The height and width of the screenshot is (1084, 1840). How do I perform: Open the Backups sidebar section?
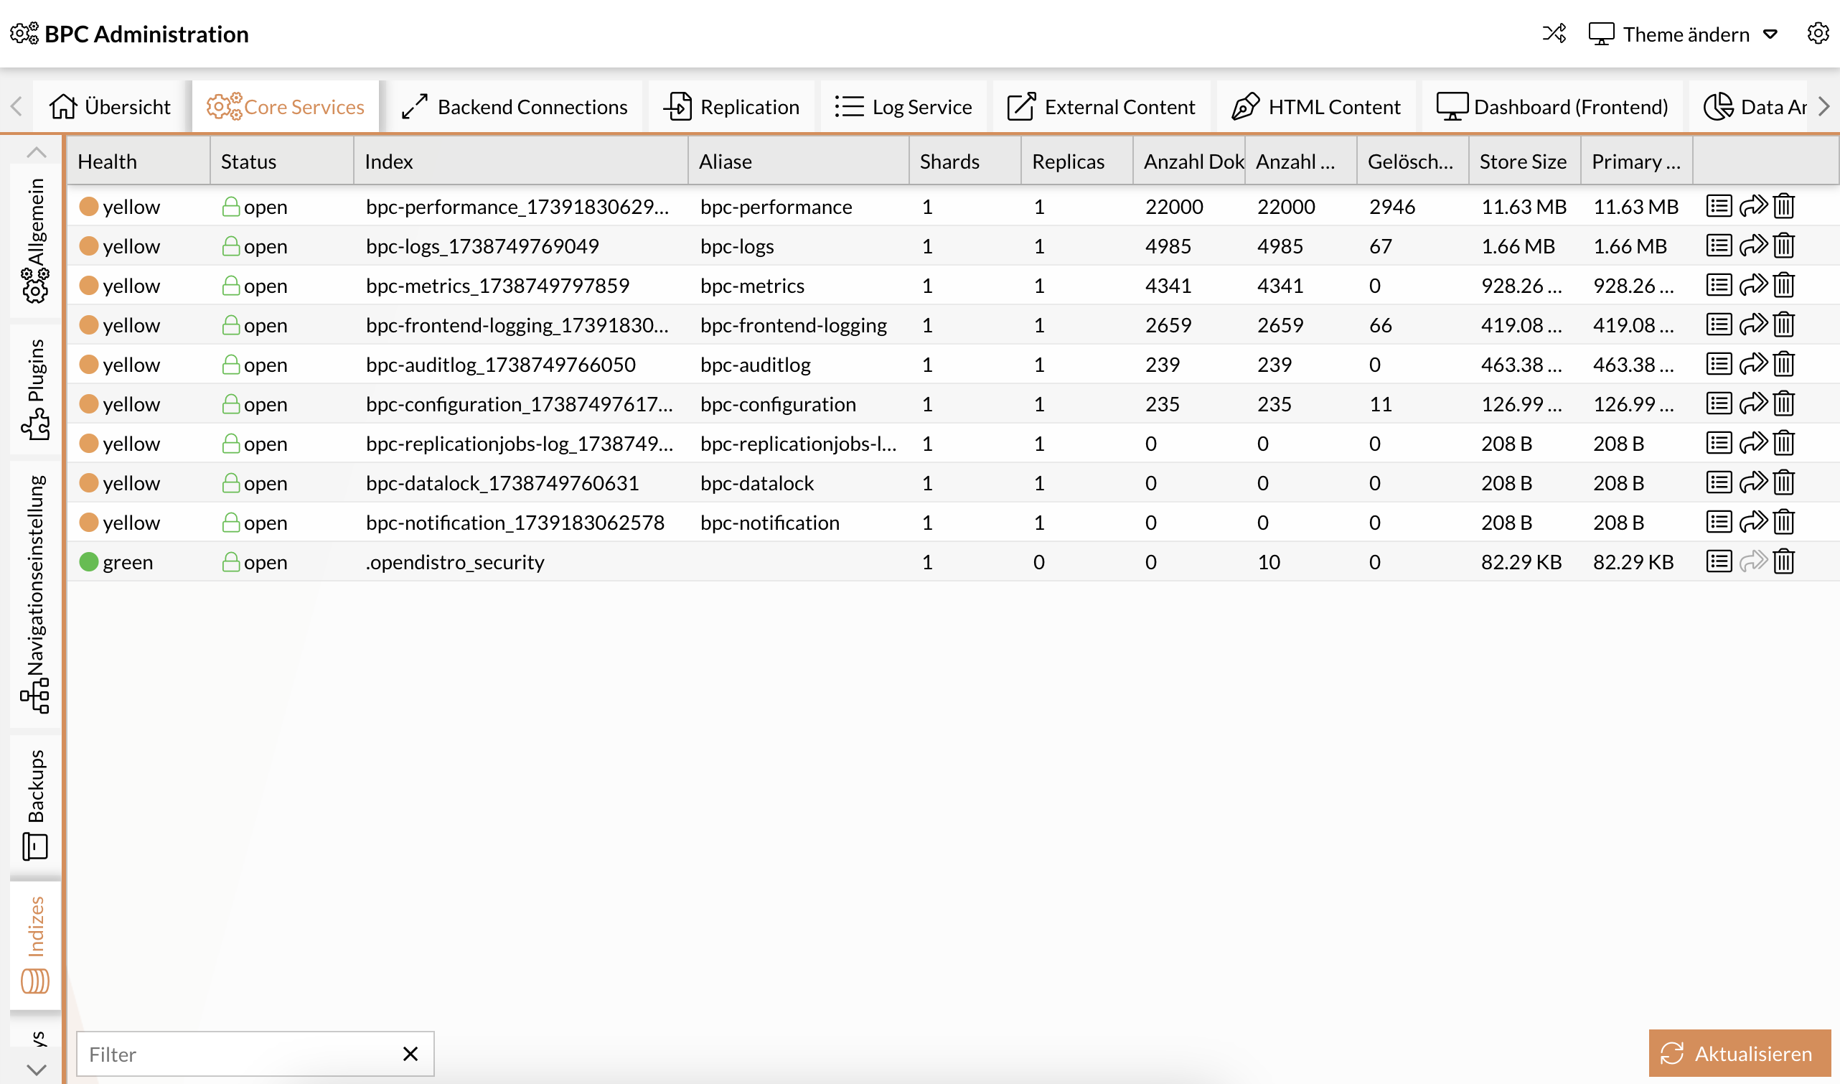click(x=35, y=803)
